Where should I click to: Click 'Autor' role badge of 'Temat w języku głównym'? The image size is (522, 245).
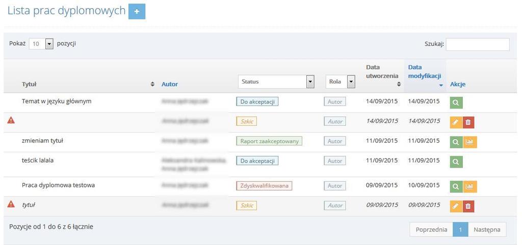(x=335, y=102)
